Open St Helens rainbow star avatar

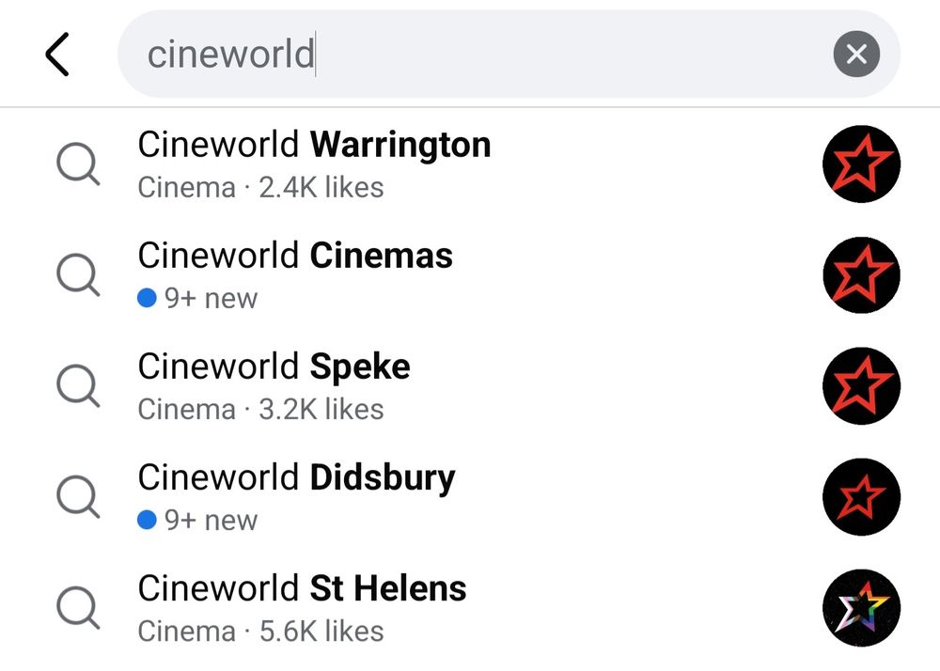861,608
